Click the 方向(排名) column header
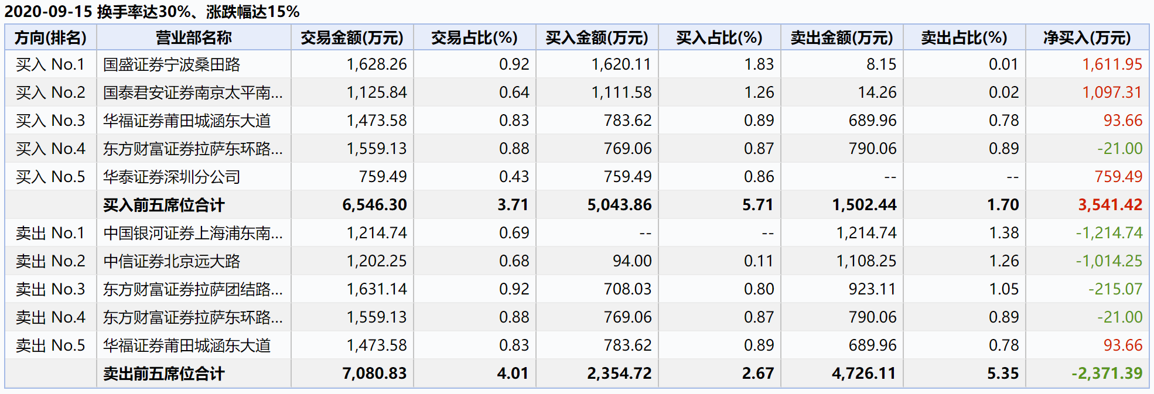Screen dimensions: 1154x394 [x=50, y=38]
